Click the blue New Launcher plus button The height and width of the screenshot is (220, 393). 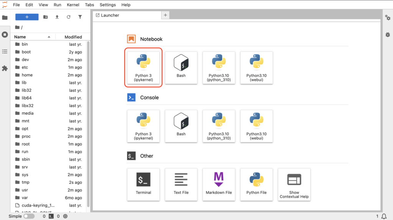click(27, 17)
